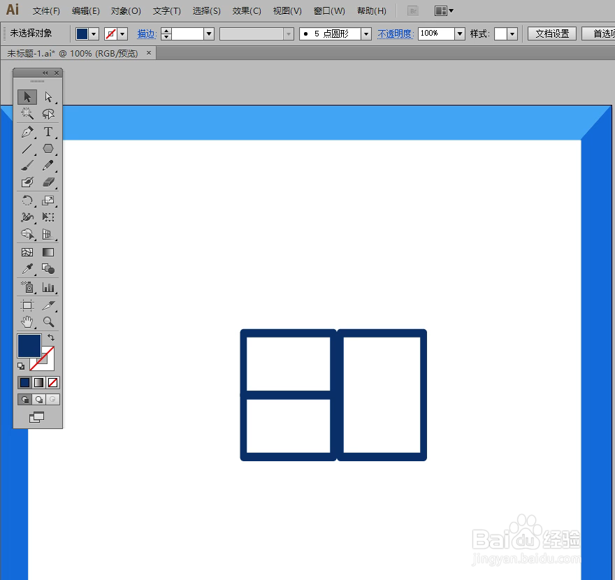Choose the Magic Wand tool
615x580 pixels.
coord(27,114)
